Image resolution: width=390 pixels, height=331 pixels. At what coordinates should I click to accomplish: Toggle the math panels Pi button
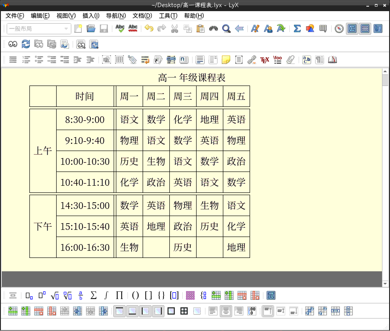pos(271,295)
